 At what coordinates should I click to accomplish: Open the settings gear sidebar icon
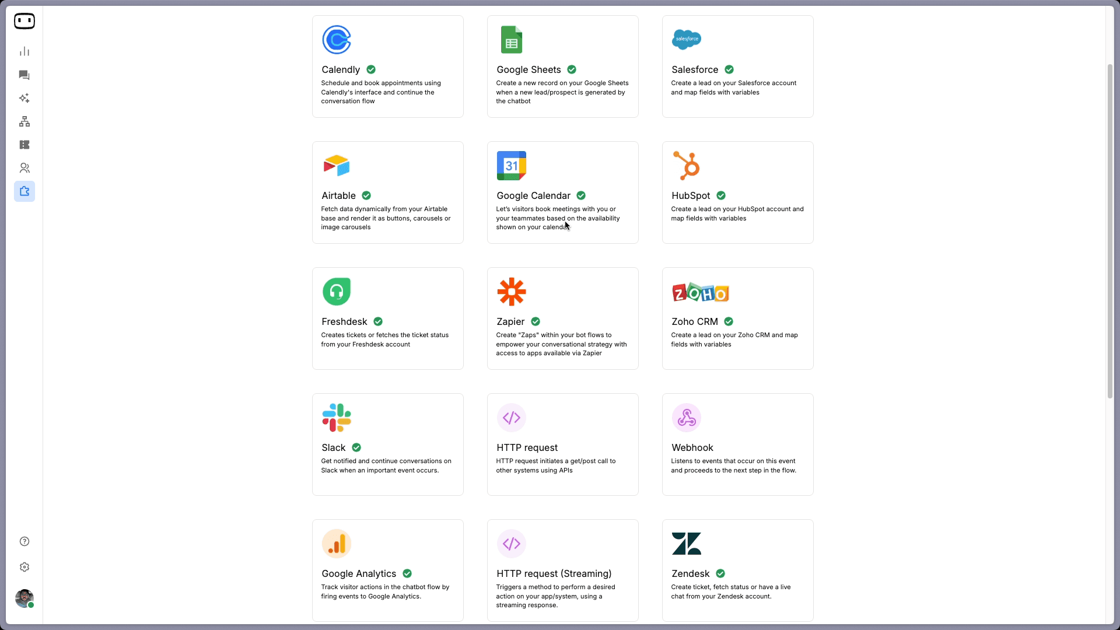pyautogui.click(x=24, y=567)
